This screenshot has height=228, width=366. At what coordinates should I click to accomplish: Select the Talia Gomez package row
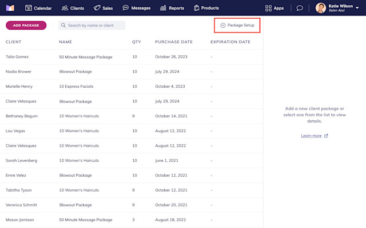pos(132,57)
